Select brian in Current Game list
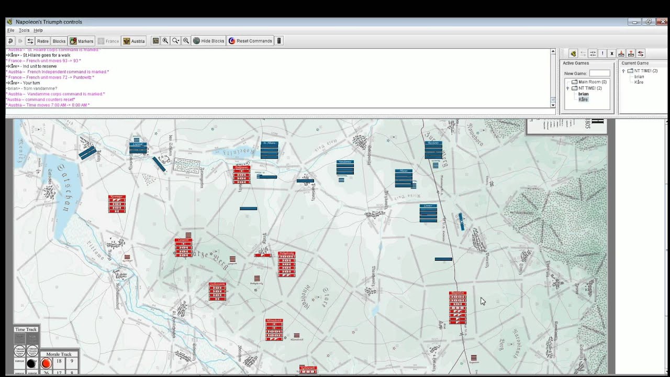Image resolution: width=670 pixels, height=377 pixels. point(639,76)
